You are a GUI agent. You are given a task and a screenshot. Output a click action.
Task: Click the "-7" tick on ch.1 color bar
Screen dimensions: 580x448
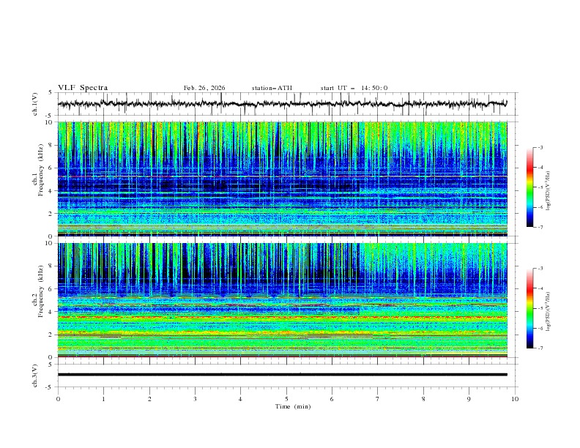(540, 227)
